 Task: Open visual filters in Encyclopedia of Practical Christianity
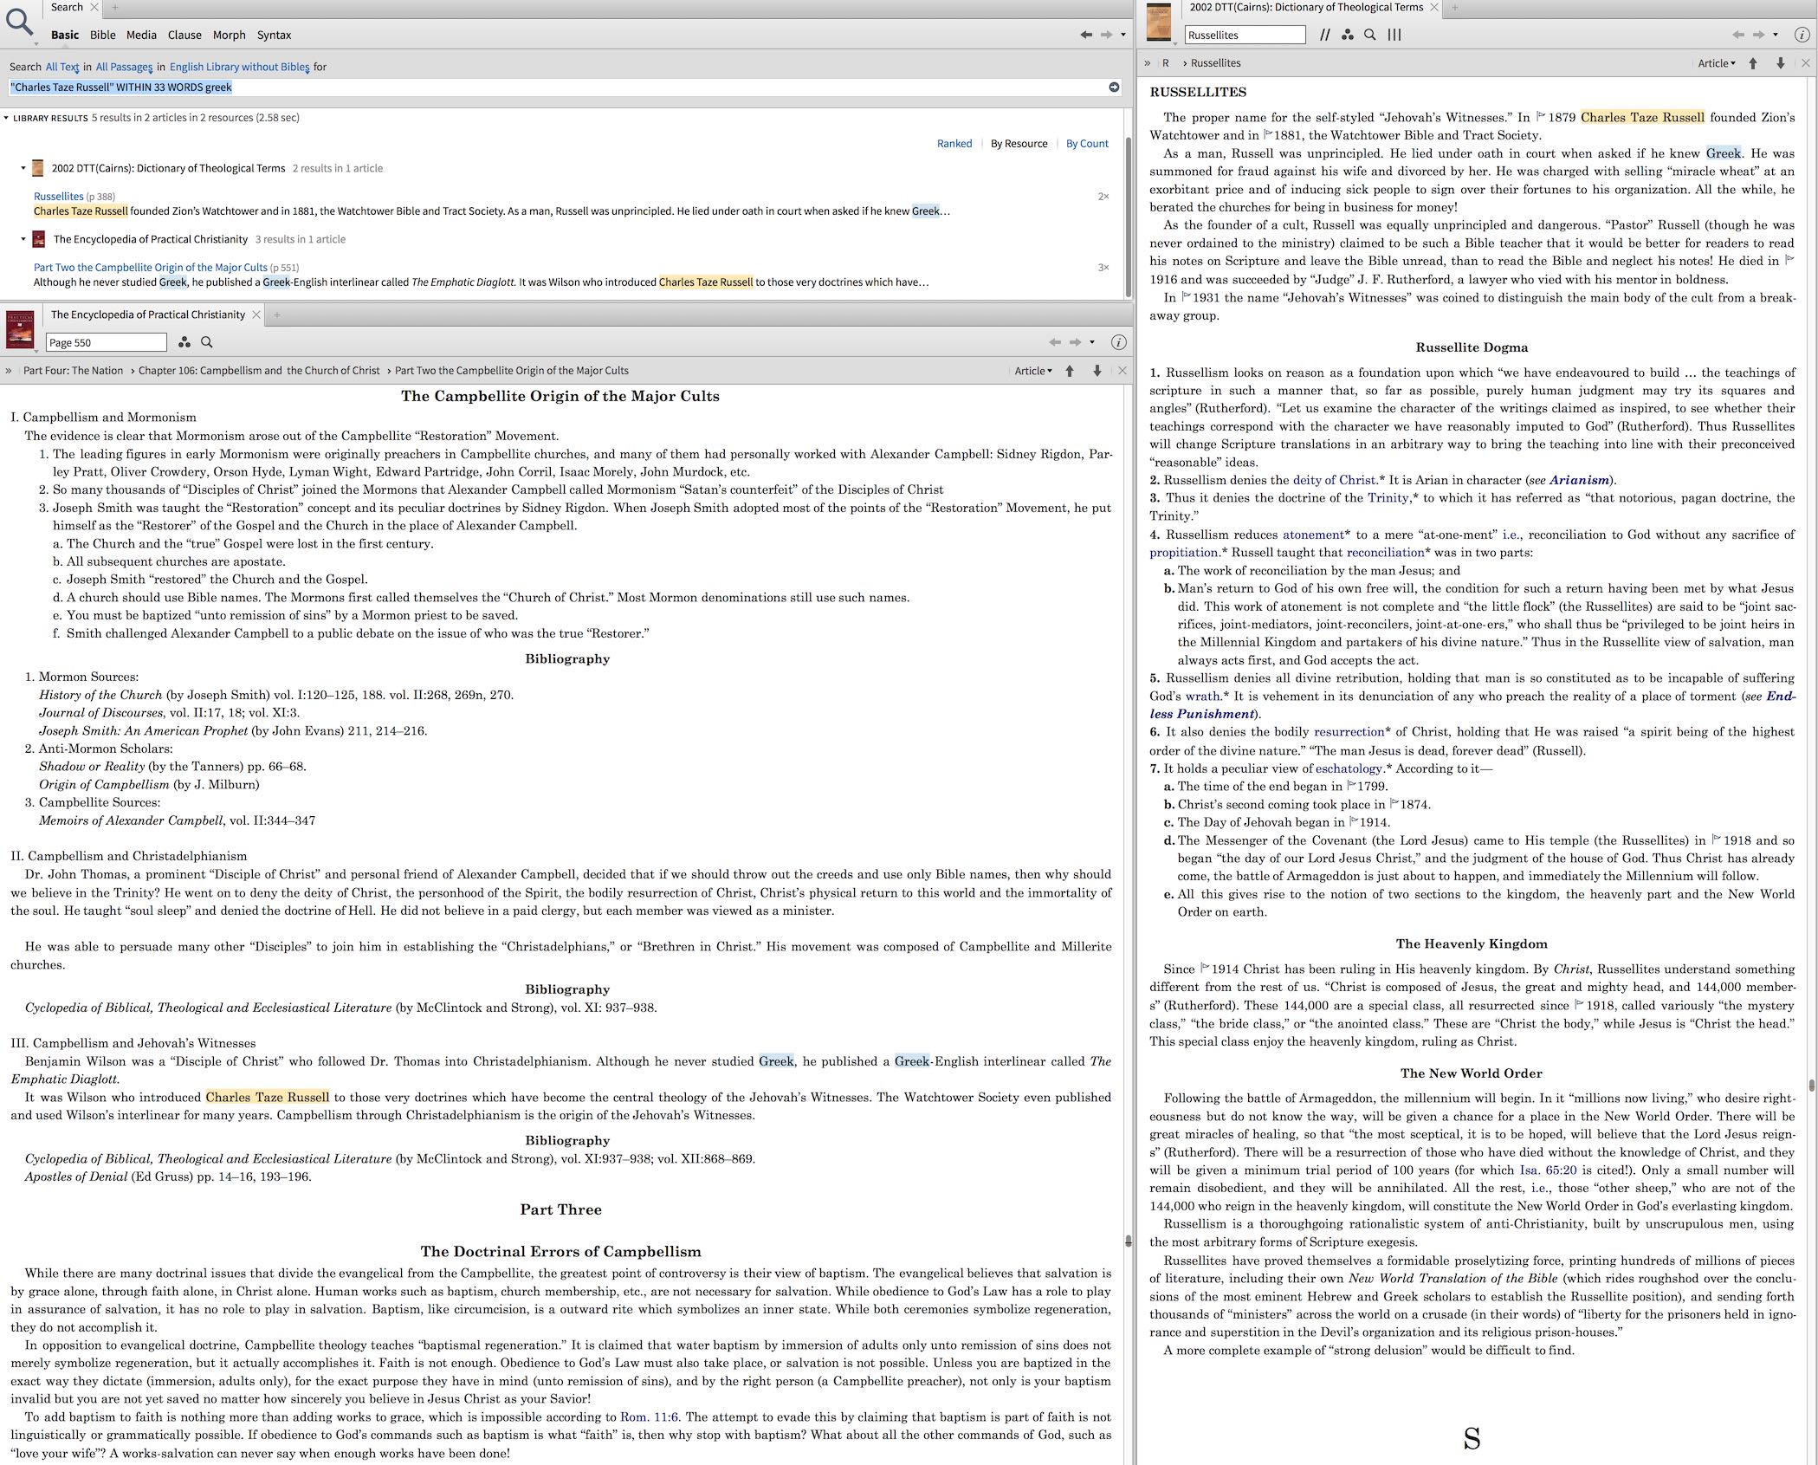184,342
